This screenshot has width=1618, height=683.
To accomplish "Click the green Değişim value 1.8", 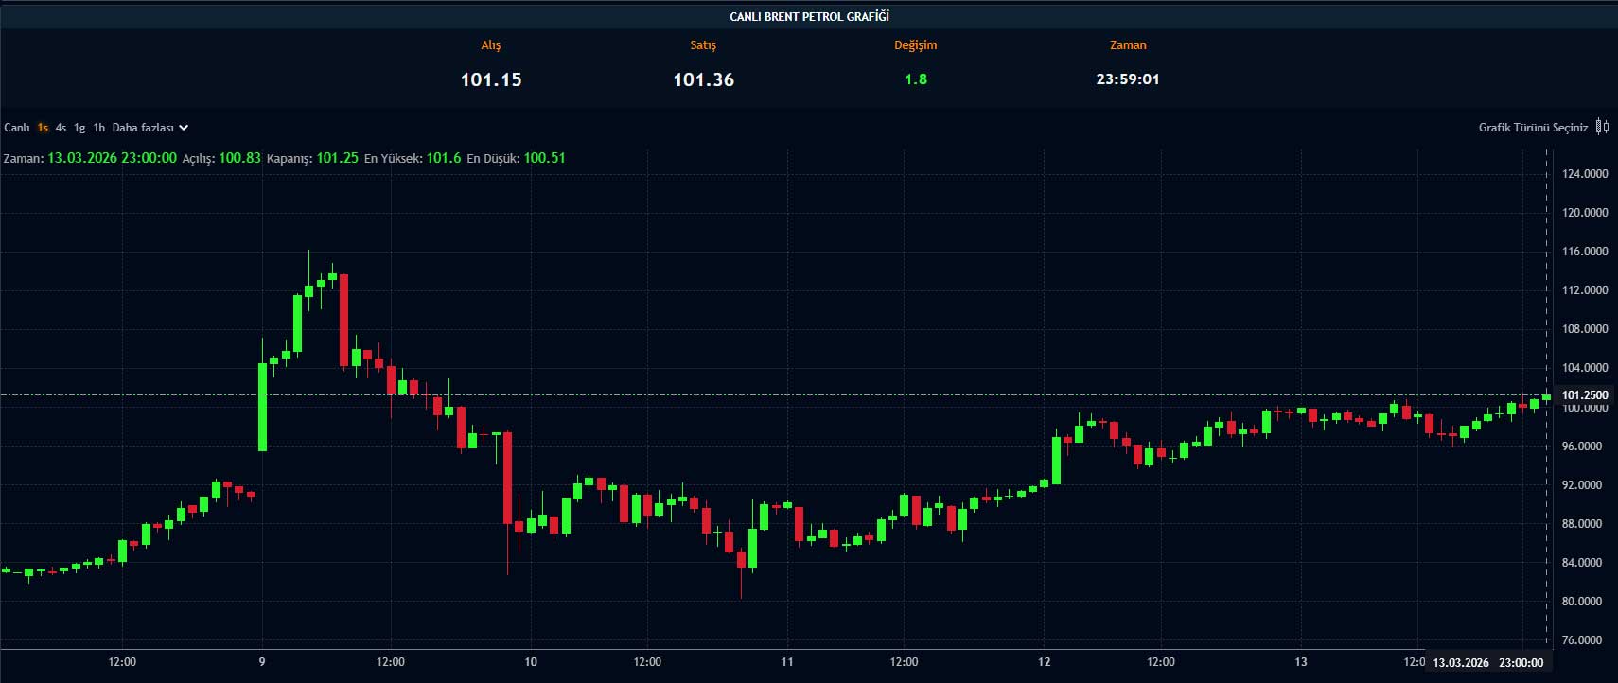I will click(916, 79).
